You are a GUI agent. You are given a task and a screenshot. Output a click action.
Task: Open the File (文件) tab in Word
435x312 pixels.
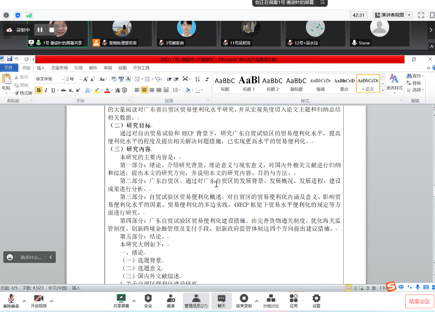[x=8, y=68]
